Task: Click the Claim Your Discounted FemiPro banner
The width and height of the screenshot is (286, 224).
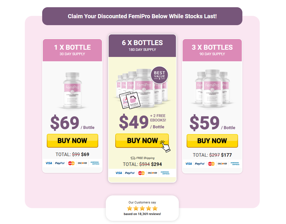Action: (142, 16)
